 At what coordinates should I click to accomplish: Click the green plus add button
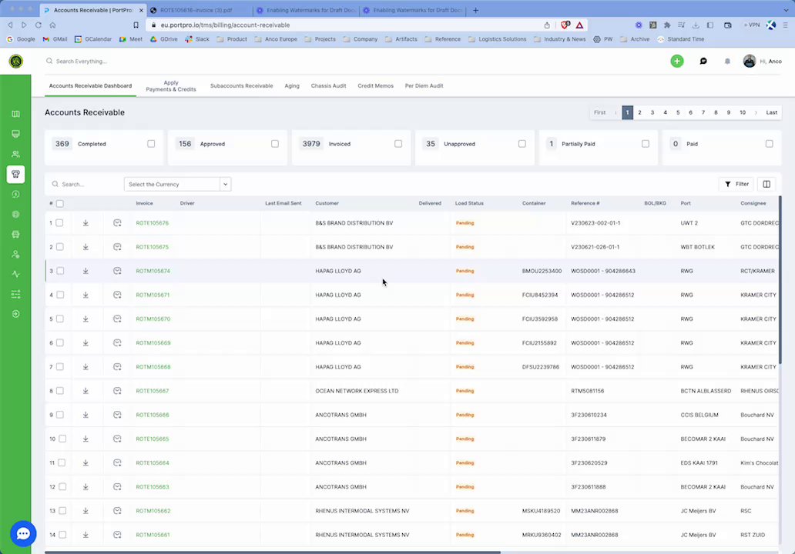click(x=677, y=62)
